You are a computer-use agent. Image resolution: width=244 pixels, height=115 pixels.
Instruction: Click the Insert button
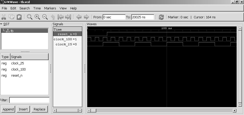(x=23, y=109)
